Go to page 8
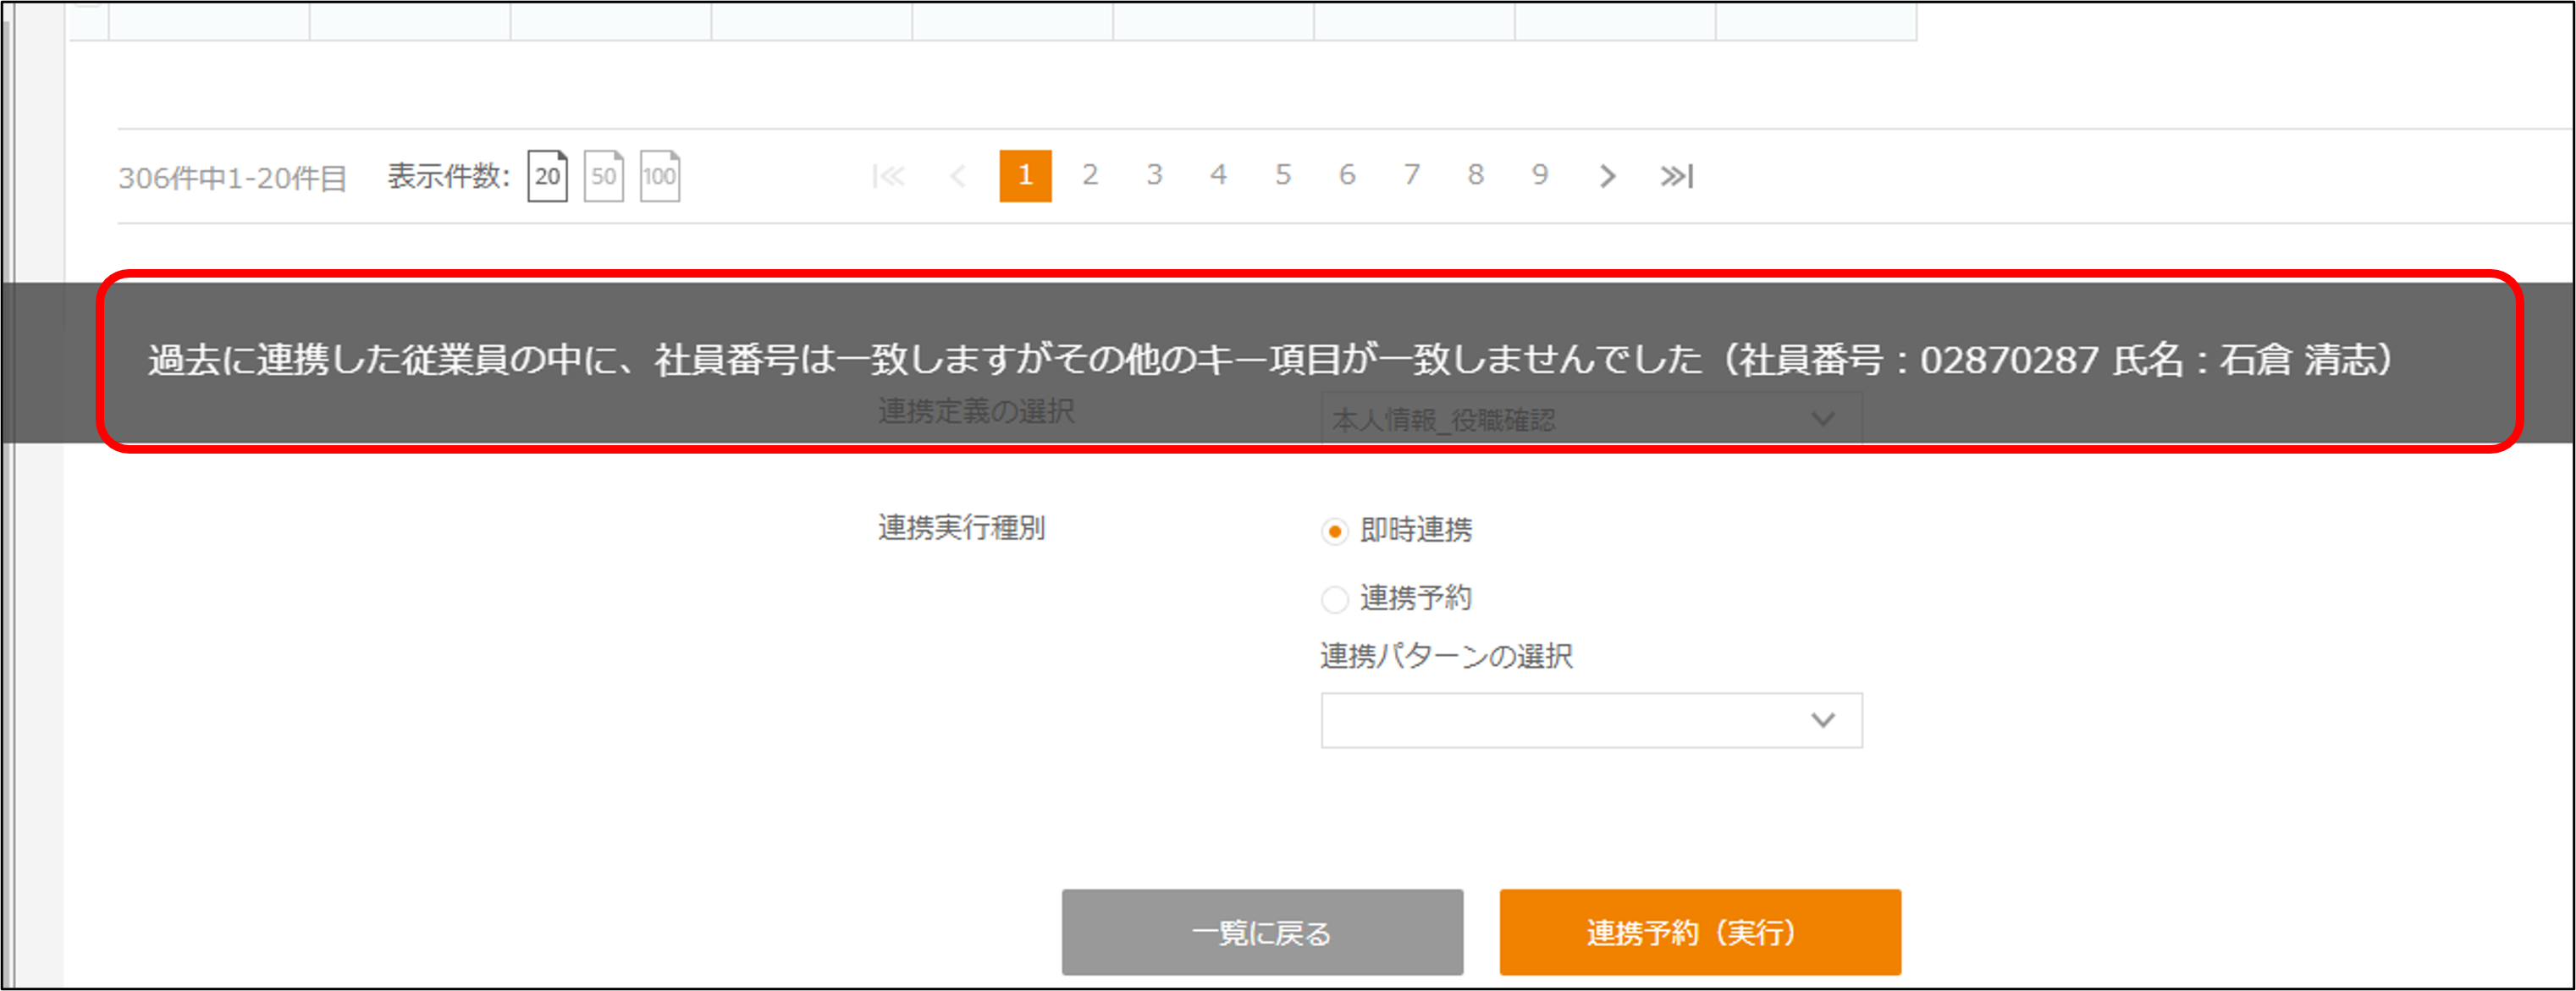The height and width of the screenshot is (991, 2576). click(x=1475, y=175)
